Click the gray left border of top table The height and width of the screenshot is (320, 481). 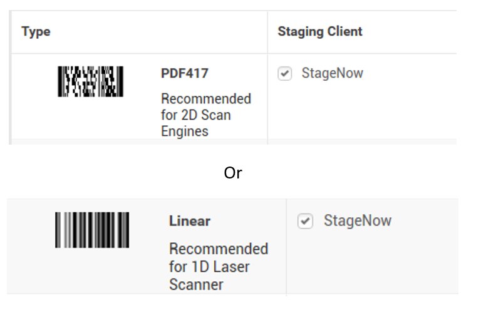coord(10,77)
